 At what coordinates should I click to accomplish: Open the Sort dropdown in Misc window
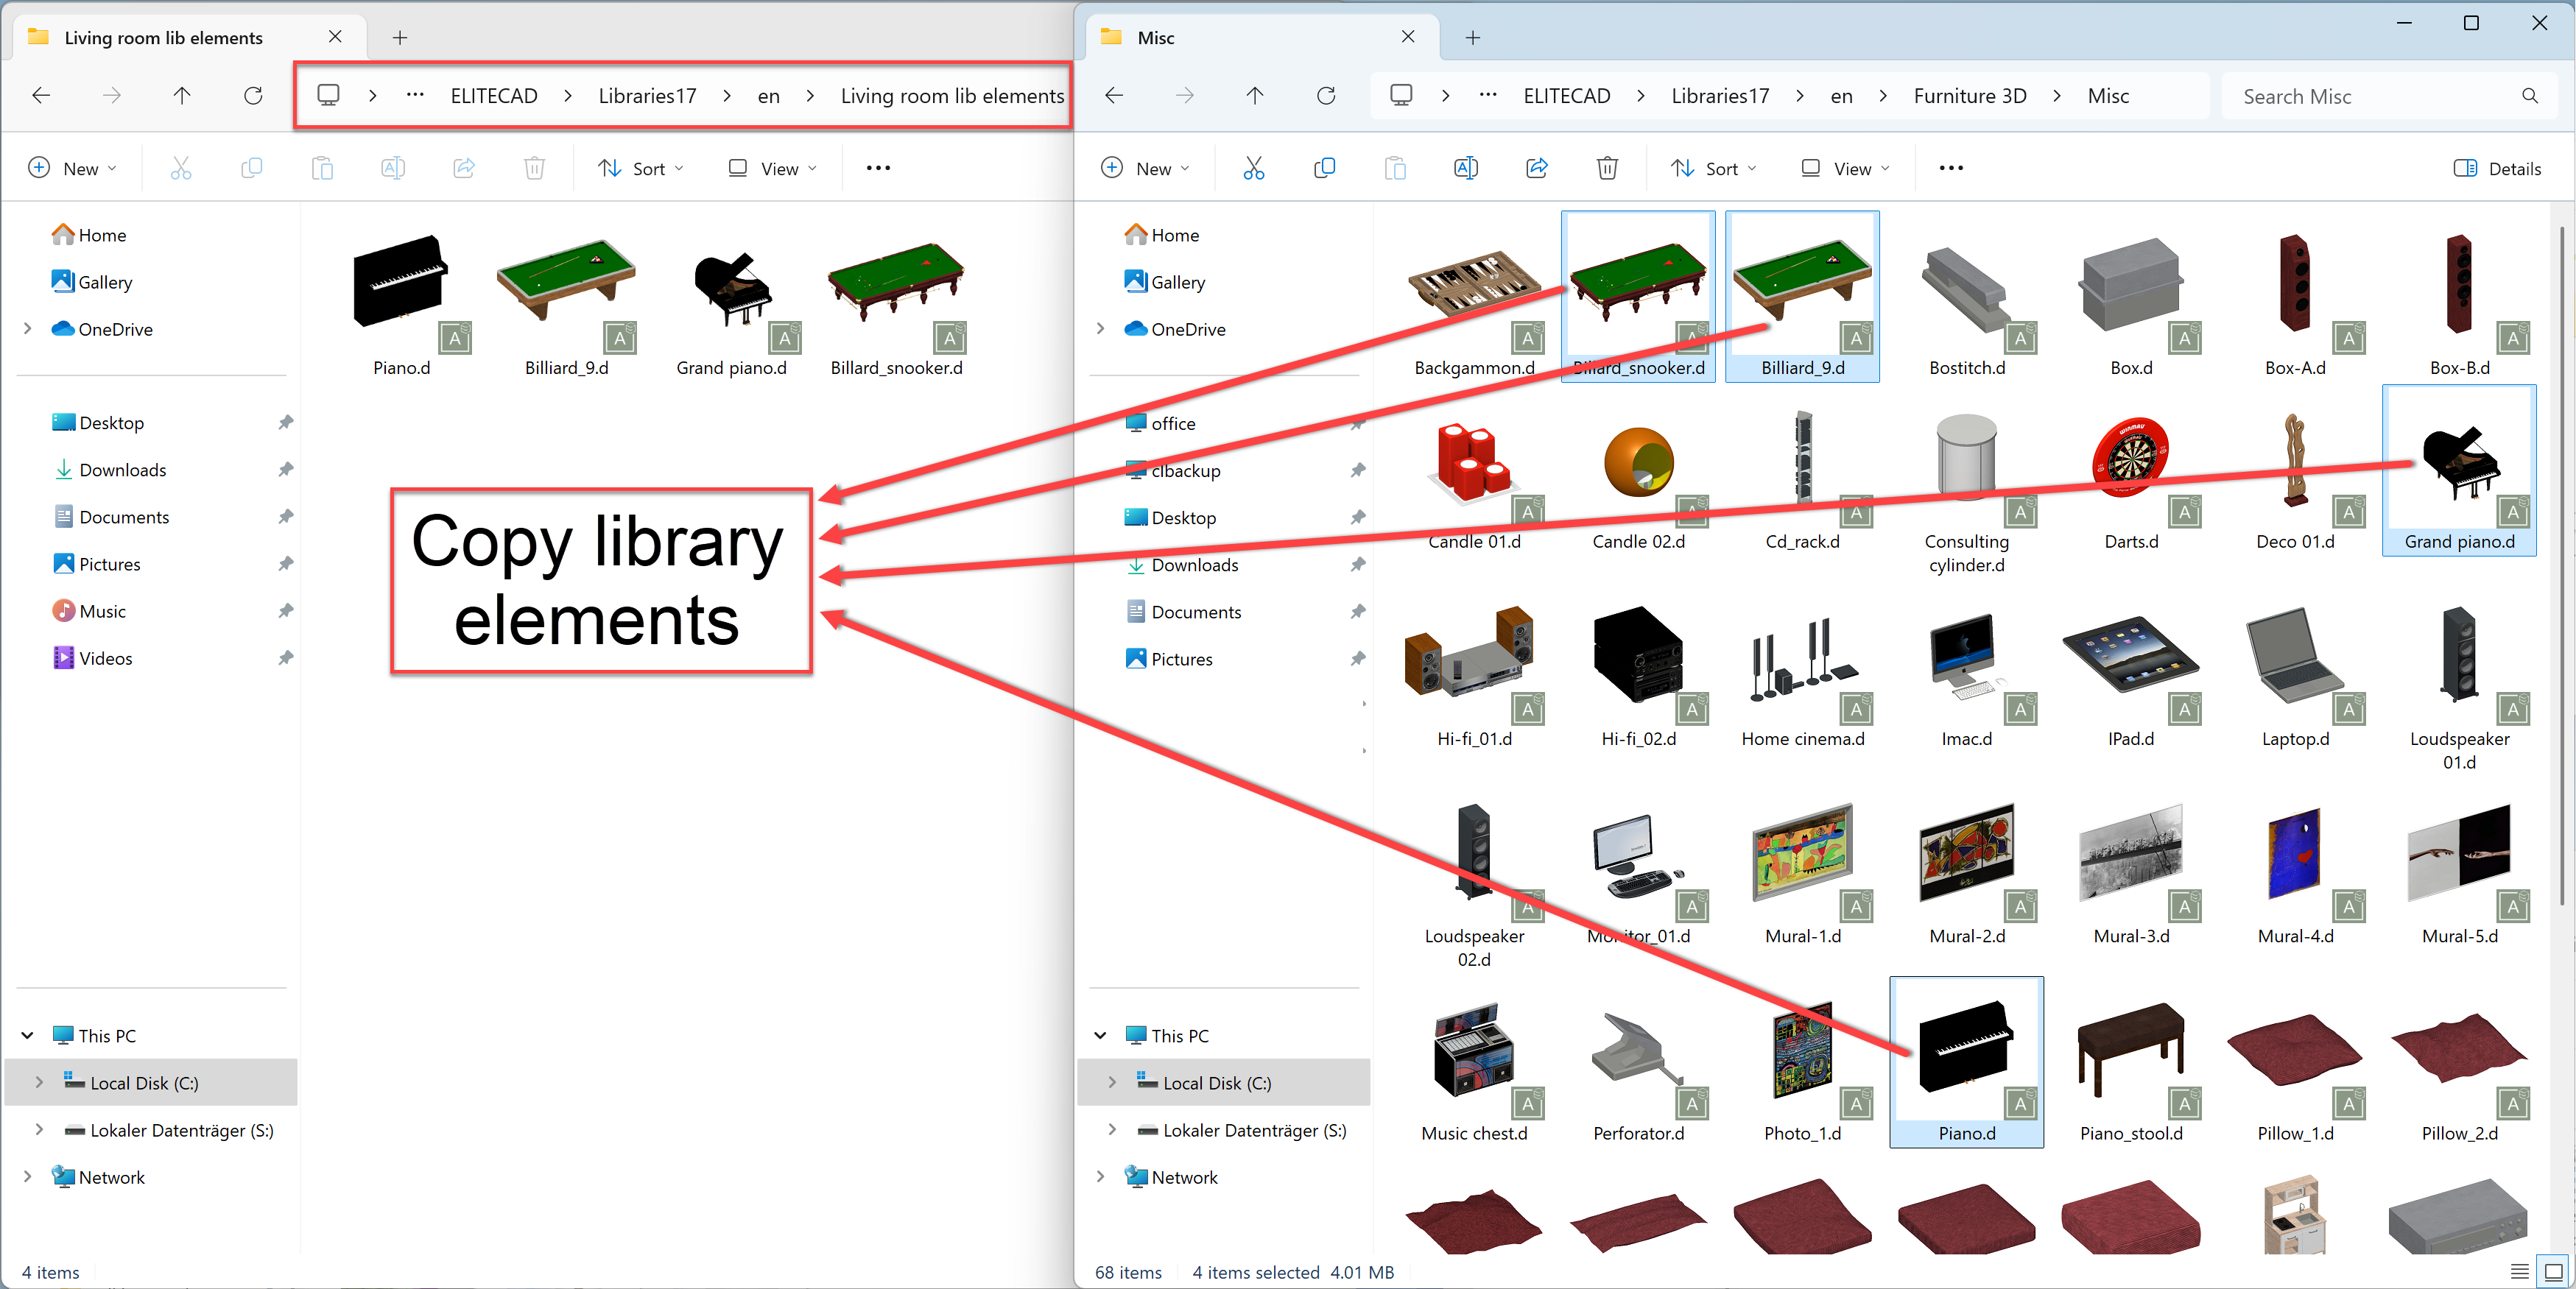pos(1713,168)
